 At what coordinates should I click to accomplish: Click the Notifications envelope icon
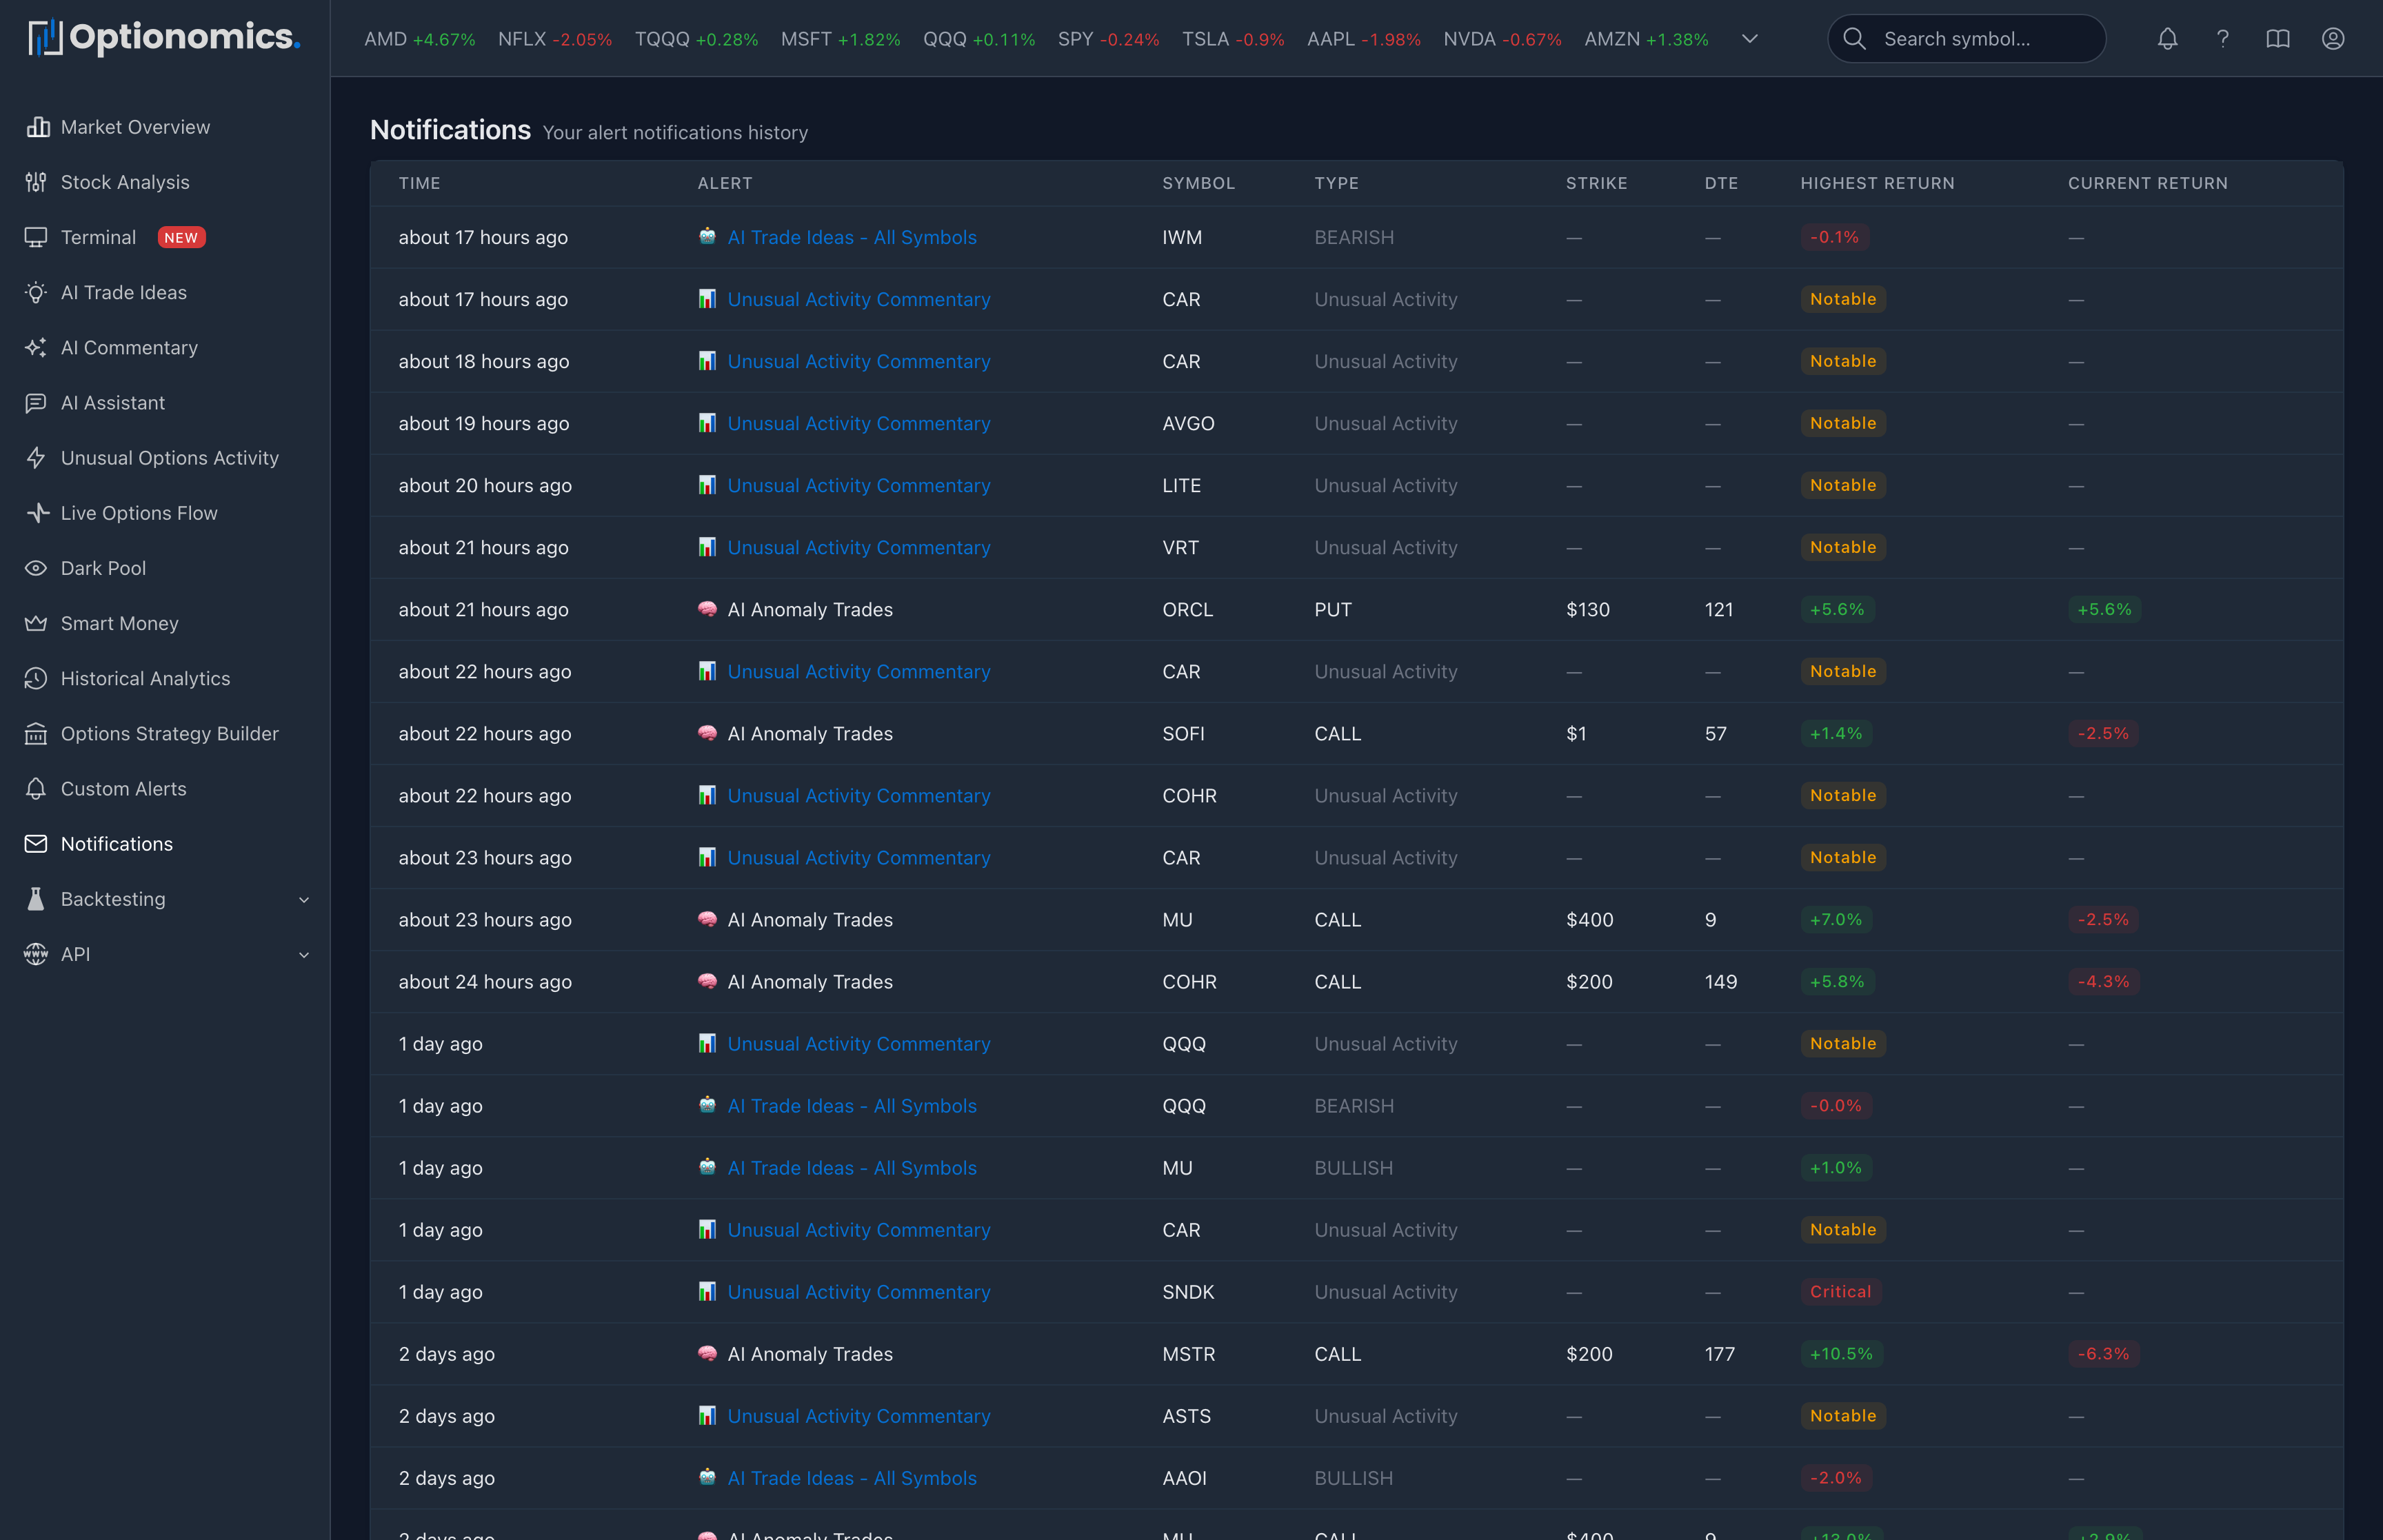point(36,844)
